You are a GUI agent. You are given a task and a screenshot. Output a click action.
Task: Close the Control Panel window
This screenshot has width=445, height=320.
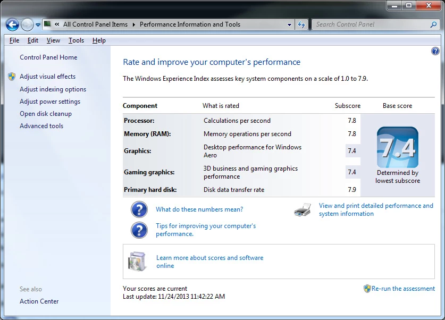429,5
